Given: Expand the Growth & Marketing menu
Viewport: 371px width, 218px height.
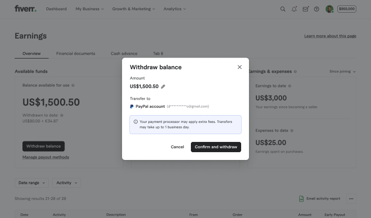Looking at the screenshot, I should pyautogui.click(x=133, y=9).
